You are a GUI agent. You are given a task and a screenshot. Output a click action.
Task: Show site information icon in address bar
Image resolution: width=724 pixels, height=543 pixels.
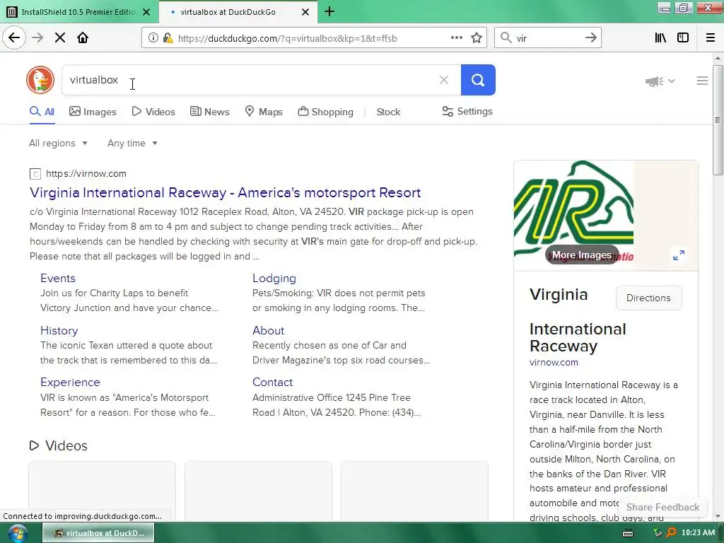click(x=153, y=38)
